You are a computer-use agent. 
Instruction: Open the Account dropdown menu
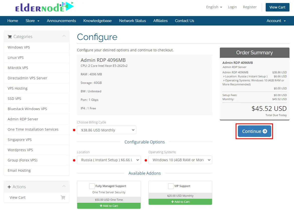(276, 21)
